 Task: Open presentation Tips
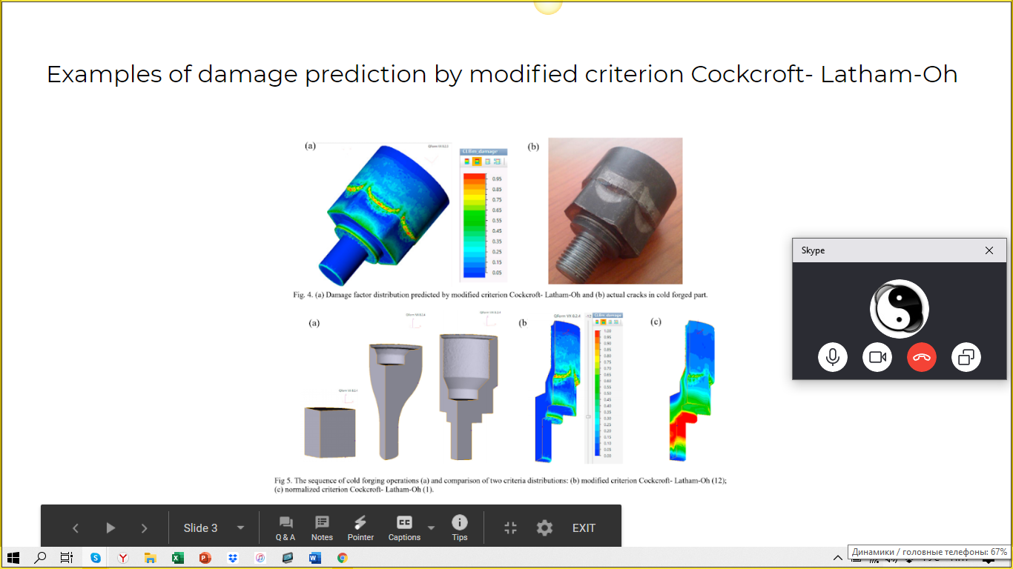[x=460, y=528]
